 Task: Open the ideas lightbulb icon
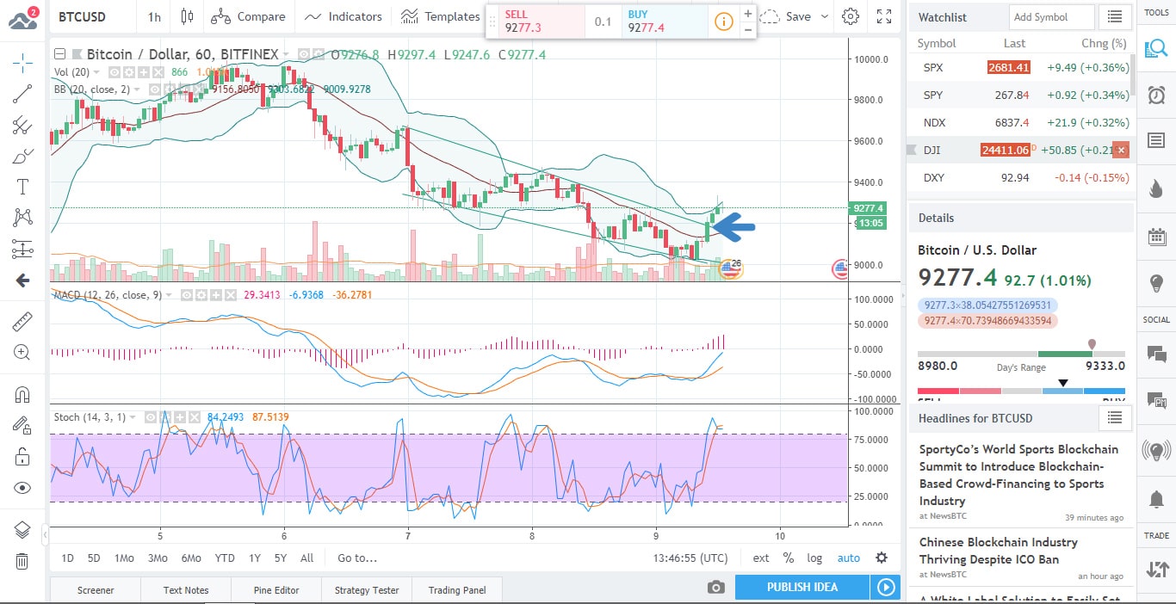pos(1156,283)
